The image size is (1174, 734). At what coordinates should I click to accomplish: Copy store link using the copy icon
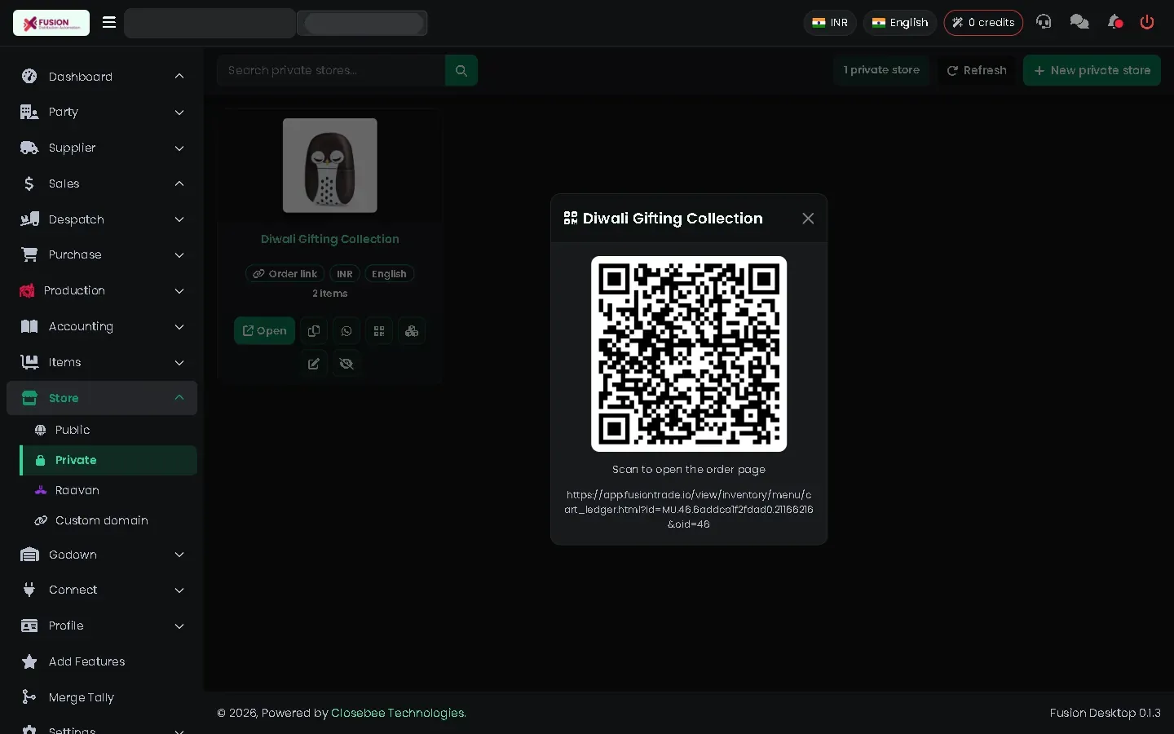coord(314,331)
